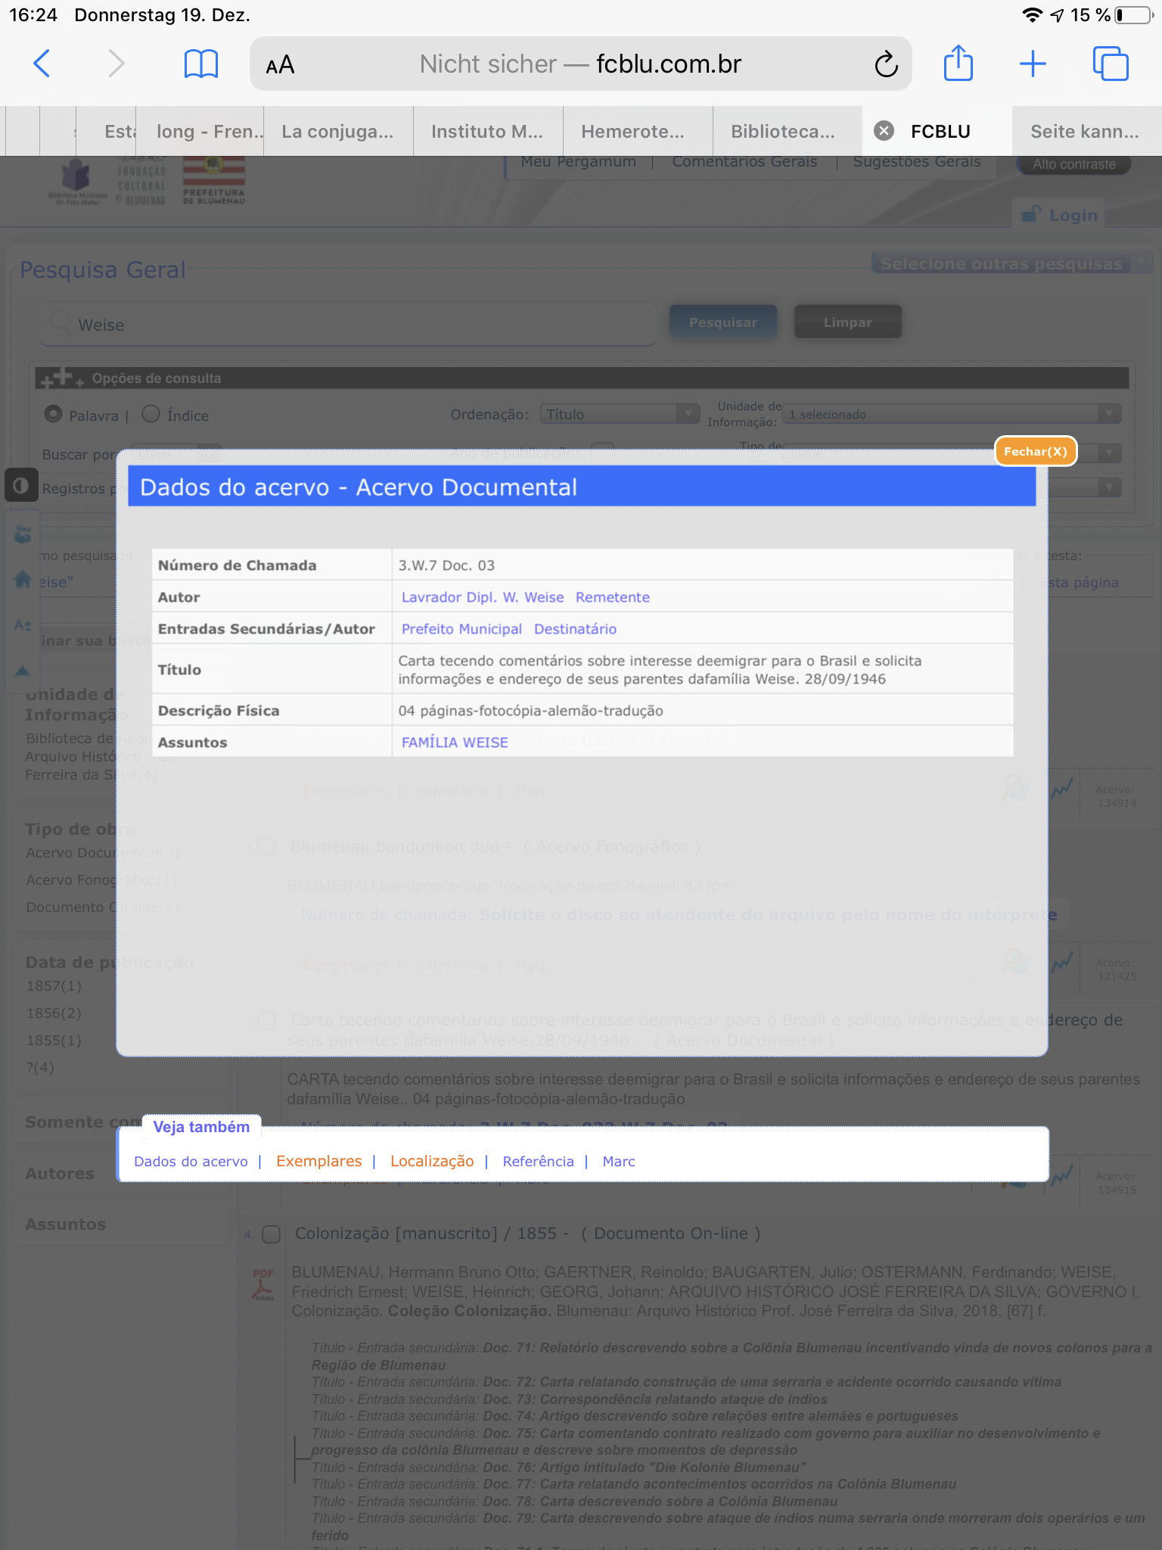Viewport: 1162px width, 1550px height.
Task: Reload the page with refresh icon
Action: click(x=886, y=64)
